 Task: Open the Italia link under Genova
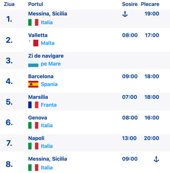point(47,125)
